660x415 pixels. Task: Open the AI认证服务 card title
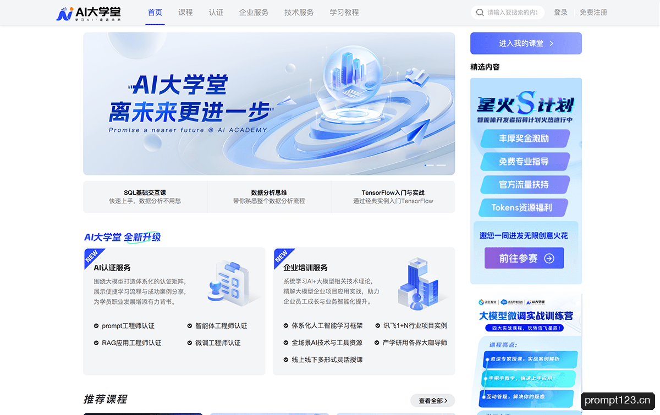pos(112,268)
